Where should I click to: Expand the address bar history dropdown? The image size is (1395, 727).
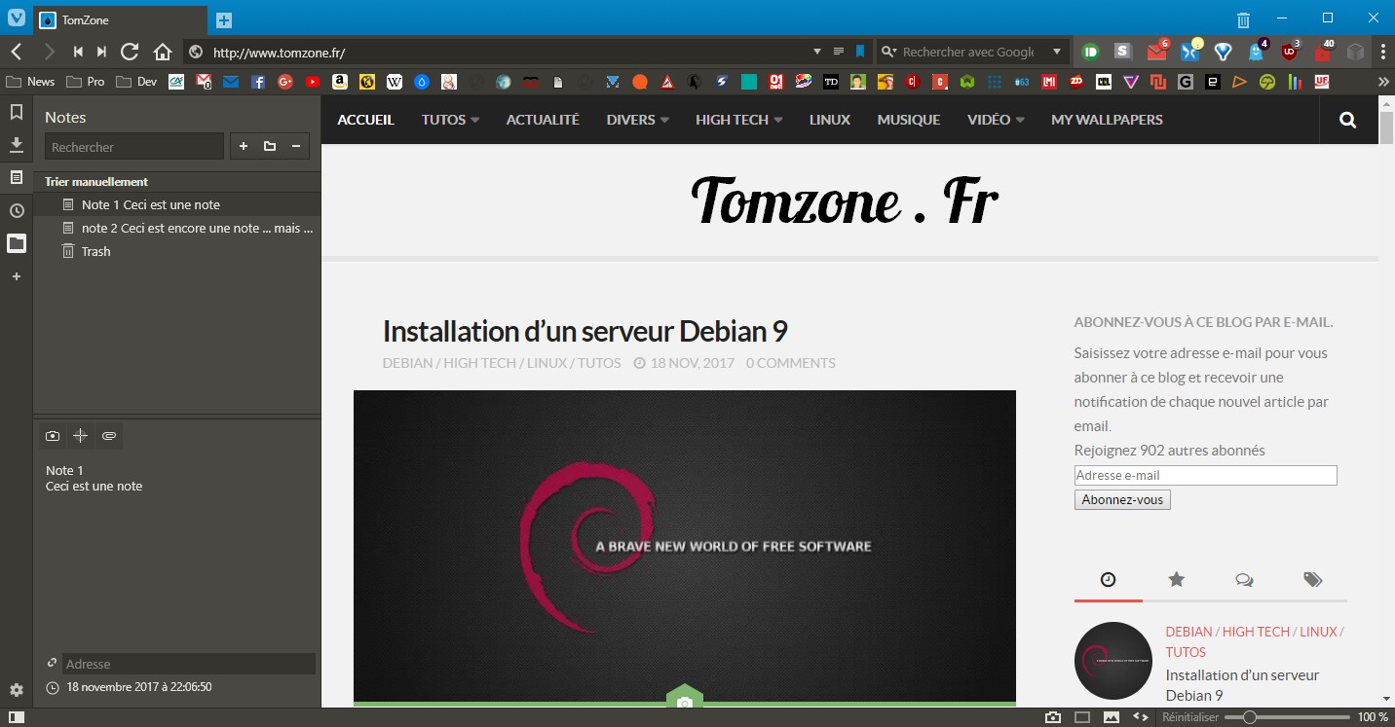point(817,52)
